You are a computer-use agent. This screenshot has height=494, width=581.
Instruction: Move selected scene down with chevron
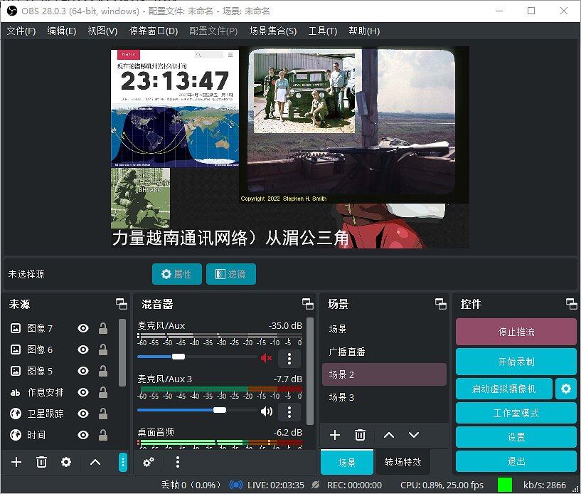[x=414, y=435]
